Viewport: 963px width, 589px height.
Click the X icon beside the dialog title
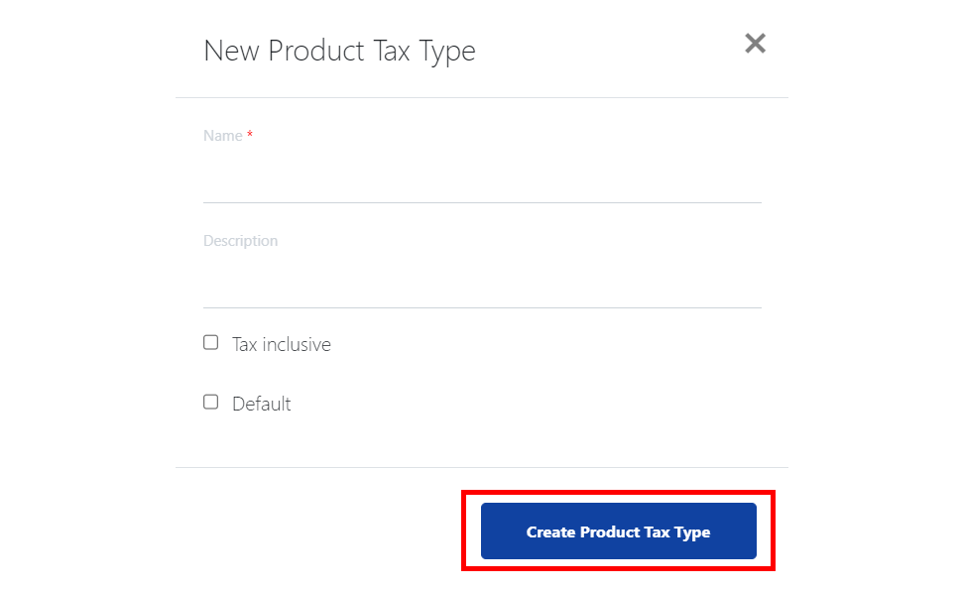[755, 44]
